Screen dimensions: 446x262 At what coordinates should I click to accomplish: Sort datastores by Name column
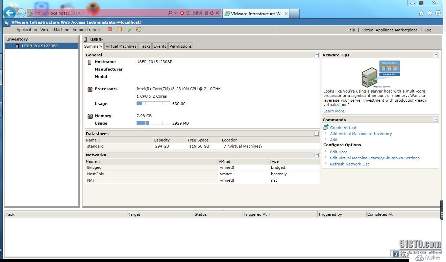point(119,140)
